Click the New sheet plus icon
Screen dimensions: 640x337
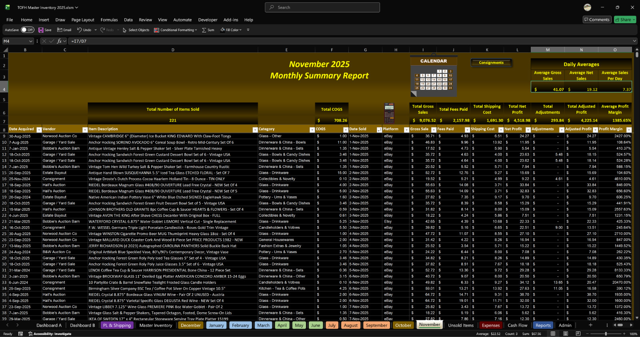[590, 325]
